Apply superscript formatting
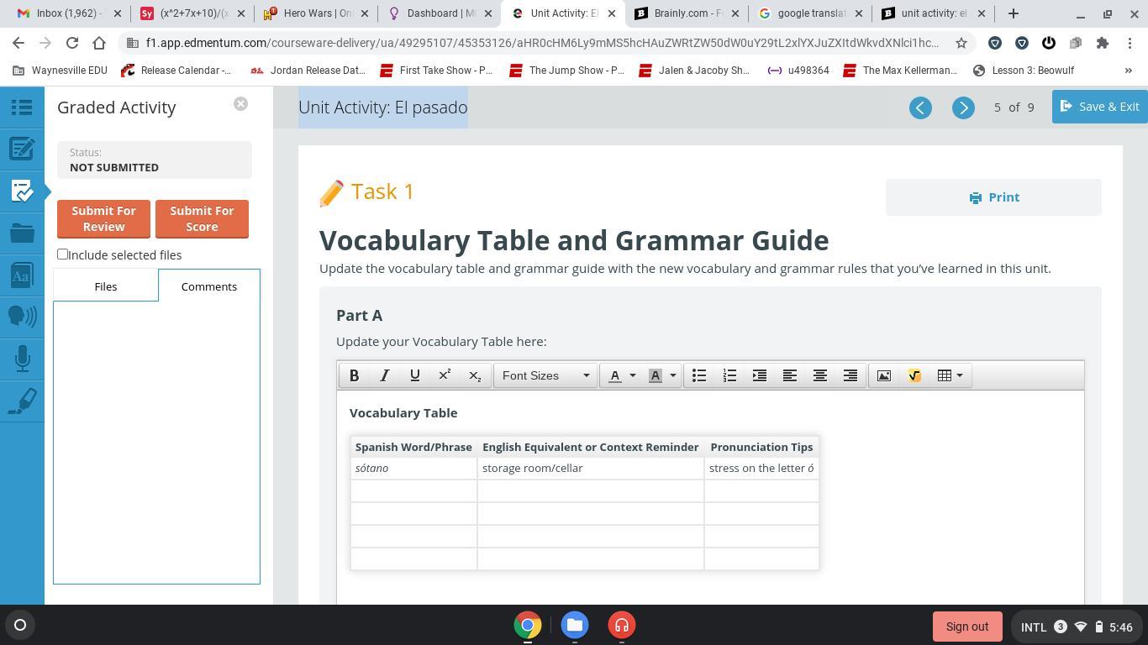The width and height of the screenshot is (1148, 645). click(x=445, y=375)
